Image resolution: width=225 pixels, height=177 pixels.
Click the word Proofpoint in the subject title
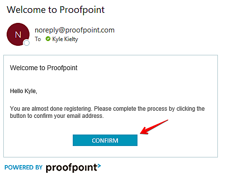(82, 10)
